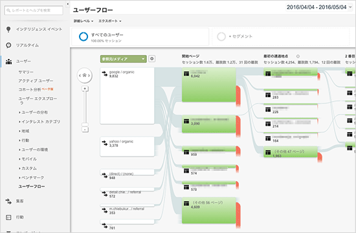The height and width of the screenshot is (233, 356).
Task: Expand the User Environment submenu
Action: coord(33,150)
